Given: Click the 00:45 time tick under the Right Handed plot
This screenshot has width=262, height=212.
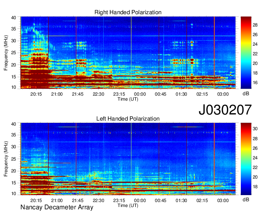Looking at the screenshot, I should 161,94.
